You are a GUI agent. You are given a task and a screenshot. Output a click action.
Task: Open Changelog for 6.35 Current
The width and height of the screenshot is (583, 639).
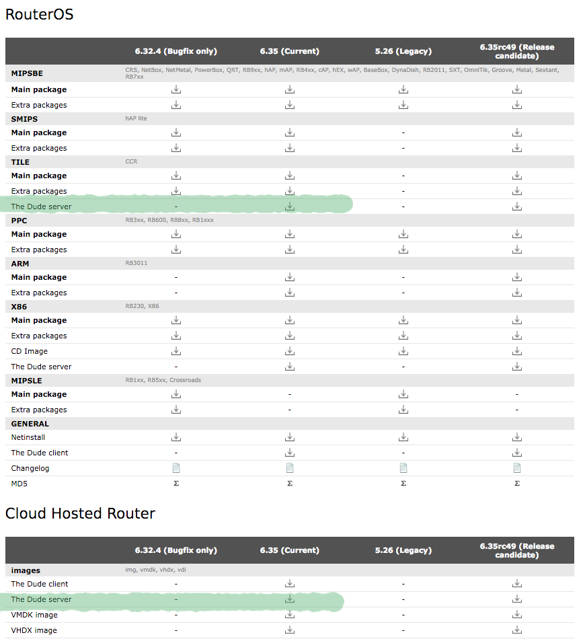tap(290, 468)
